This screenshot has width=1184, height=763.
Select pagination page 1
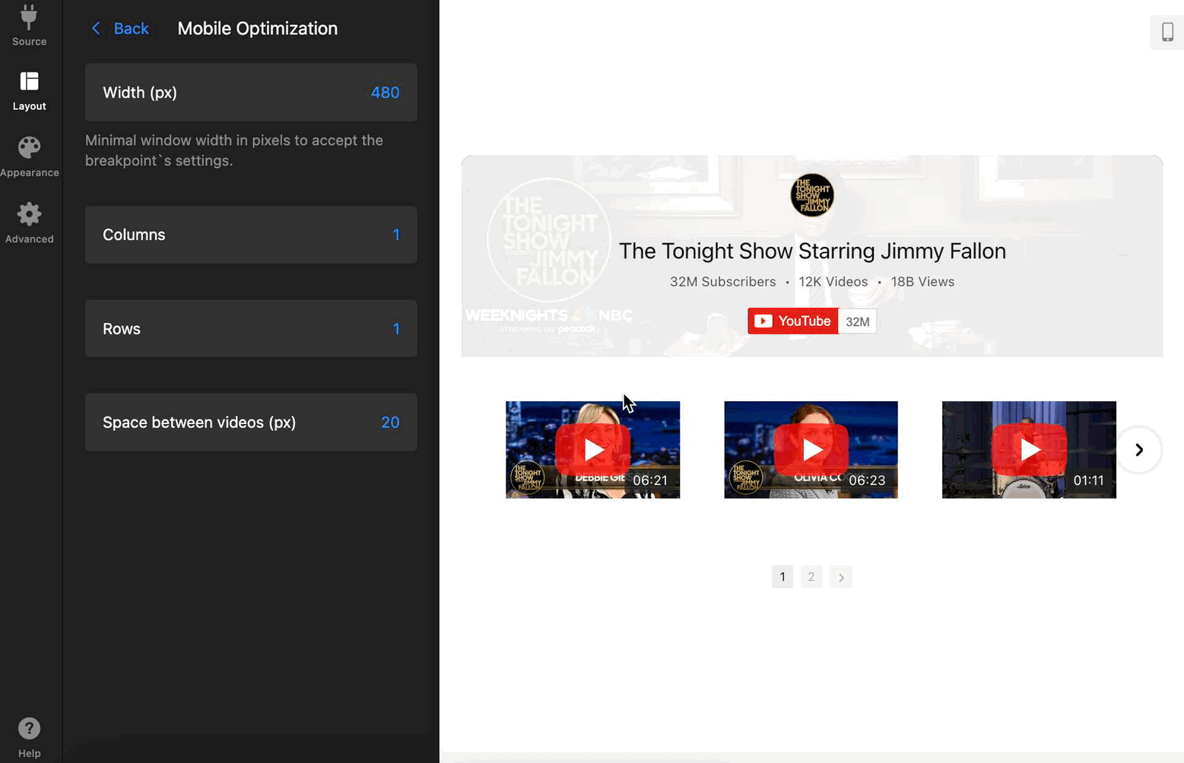(x=782, y=577)
